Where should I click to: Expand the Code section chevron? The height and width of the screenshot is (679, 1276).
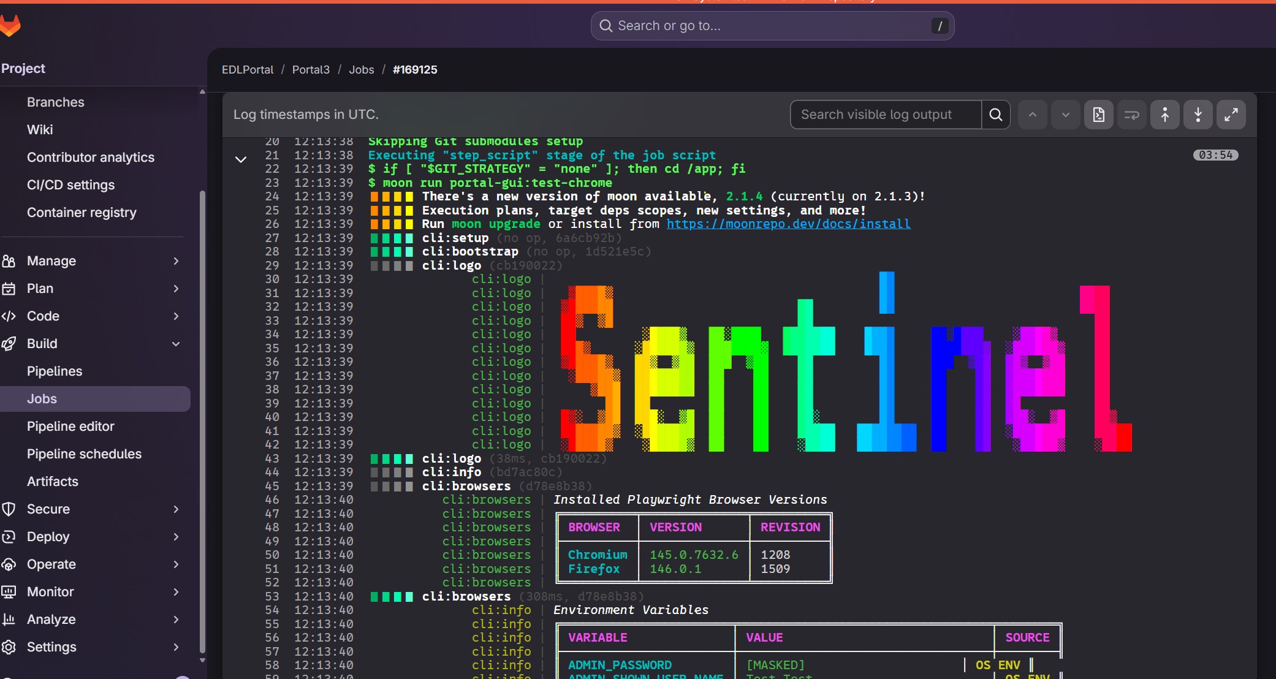click(176, 316)
